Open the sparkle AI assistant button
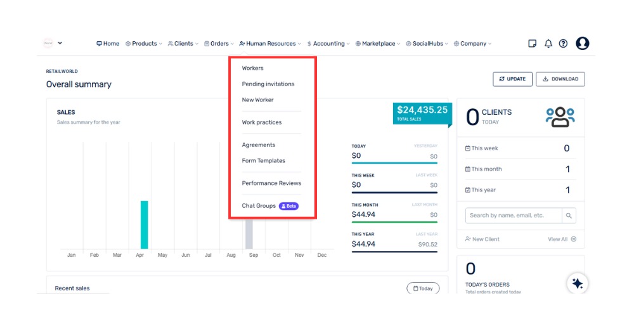The width and height of the screenshot is (634, 317). point(577,283)
